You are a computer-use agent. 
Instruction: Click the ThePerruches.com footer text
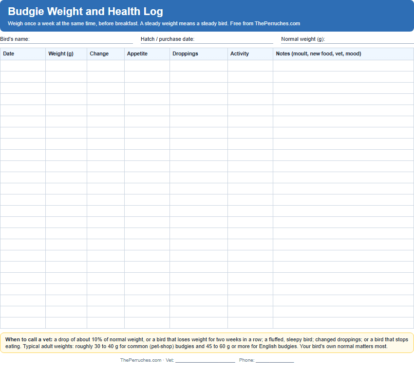141,360
